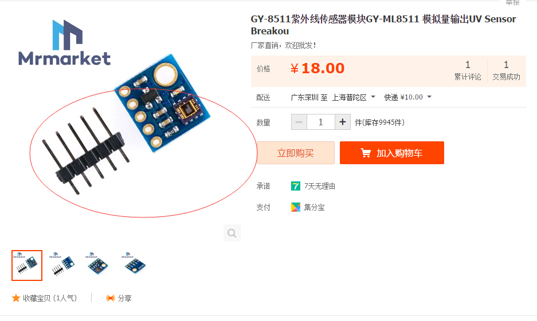Open the 交易成功 transactions count
This screenshot has height=321, width=537.
506,70
